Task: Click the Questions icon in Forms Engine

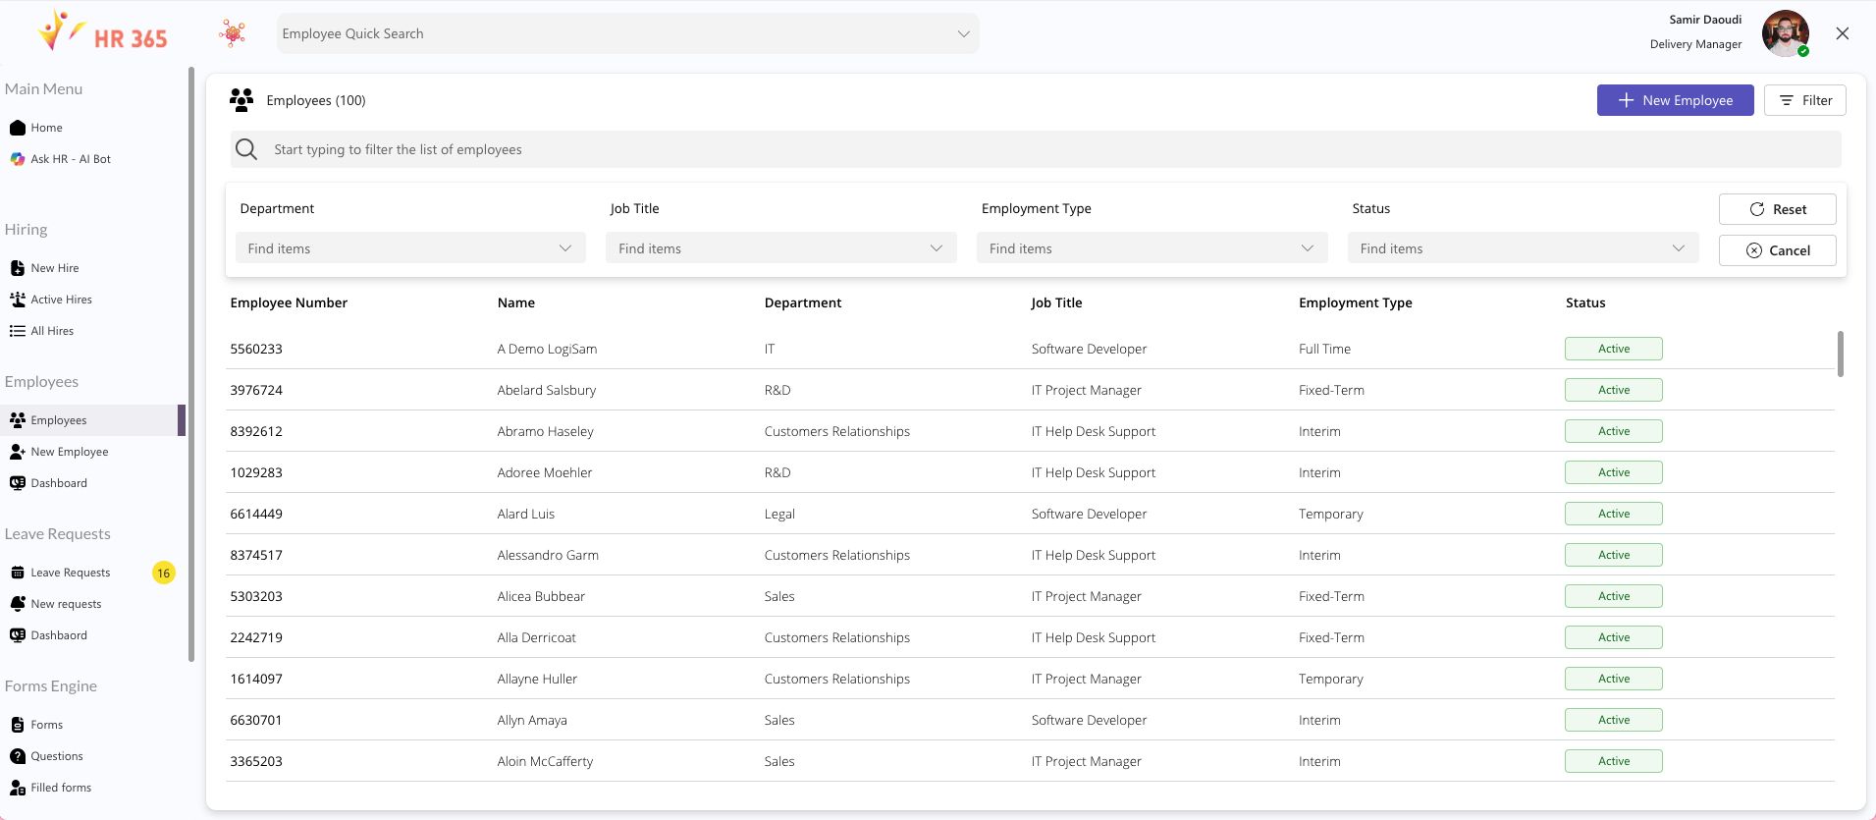Action: [x=17, y=756]
